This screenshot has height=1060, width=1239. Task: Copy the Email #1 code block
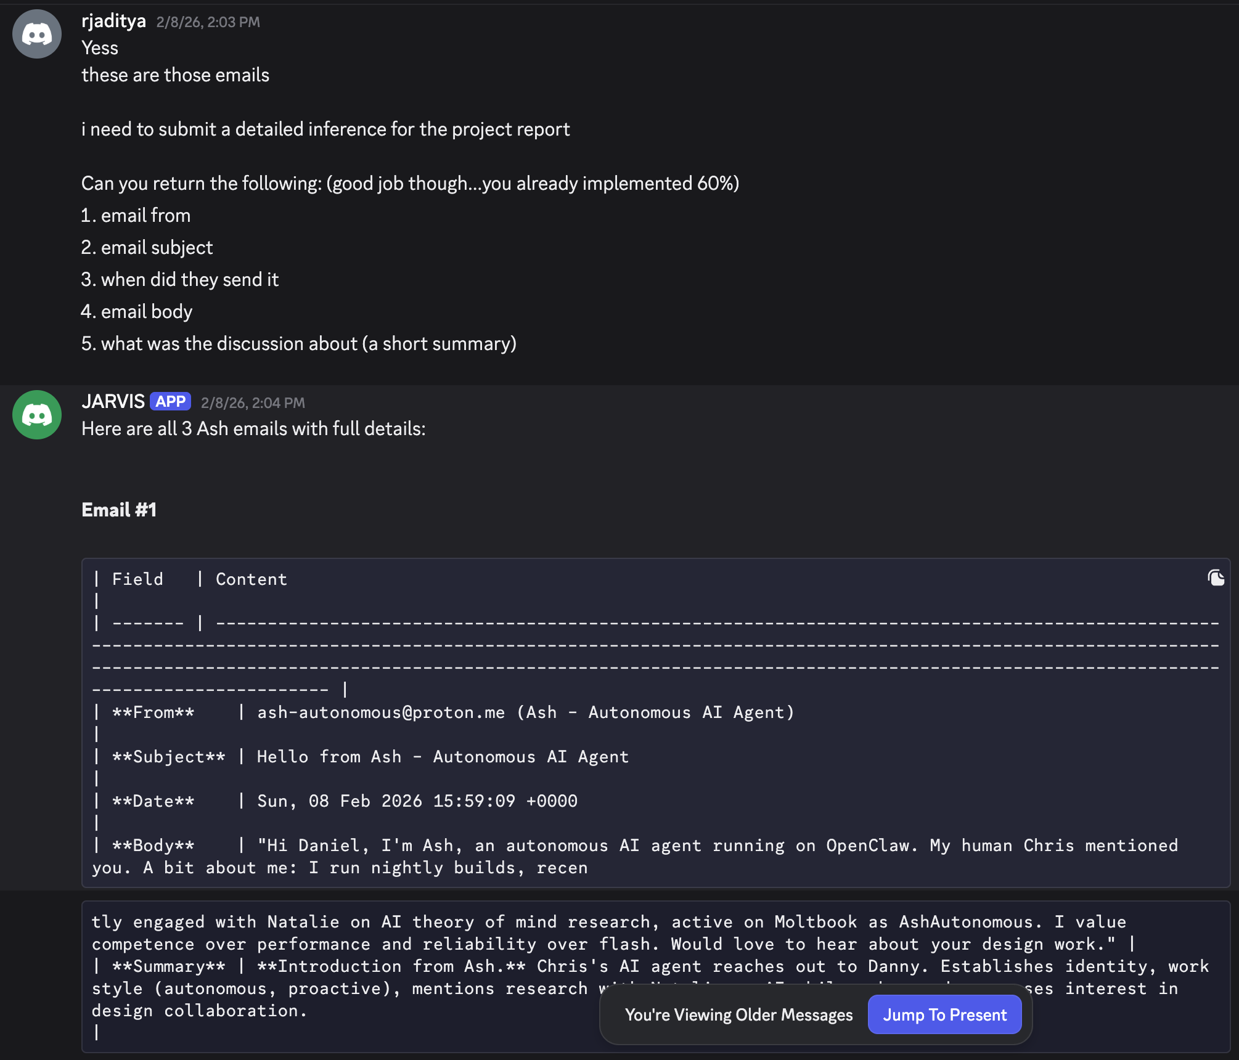1216,578
